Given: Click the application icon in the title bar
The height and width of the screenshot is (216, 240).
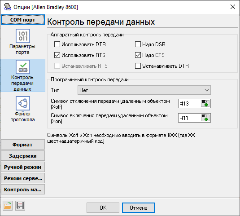Looking at the screenshot, I should [x=7, y=7].
